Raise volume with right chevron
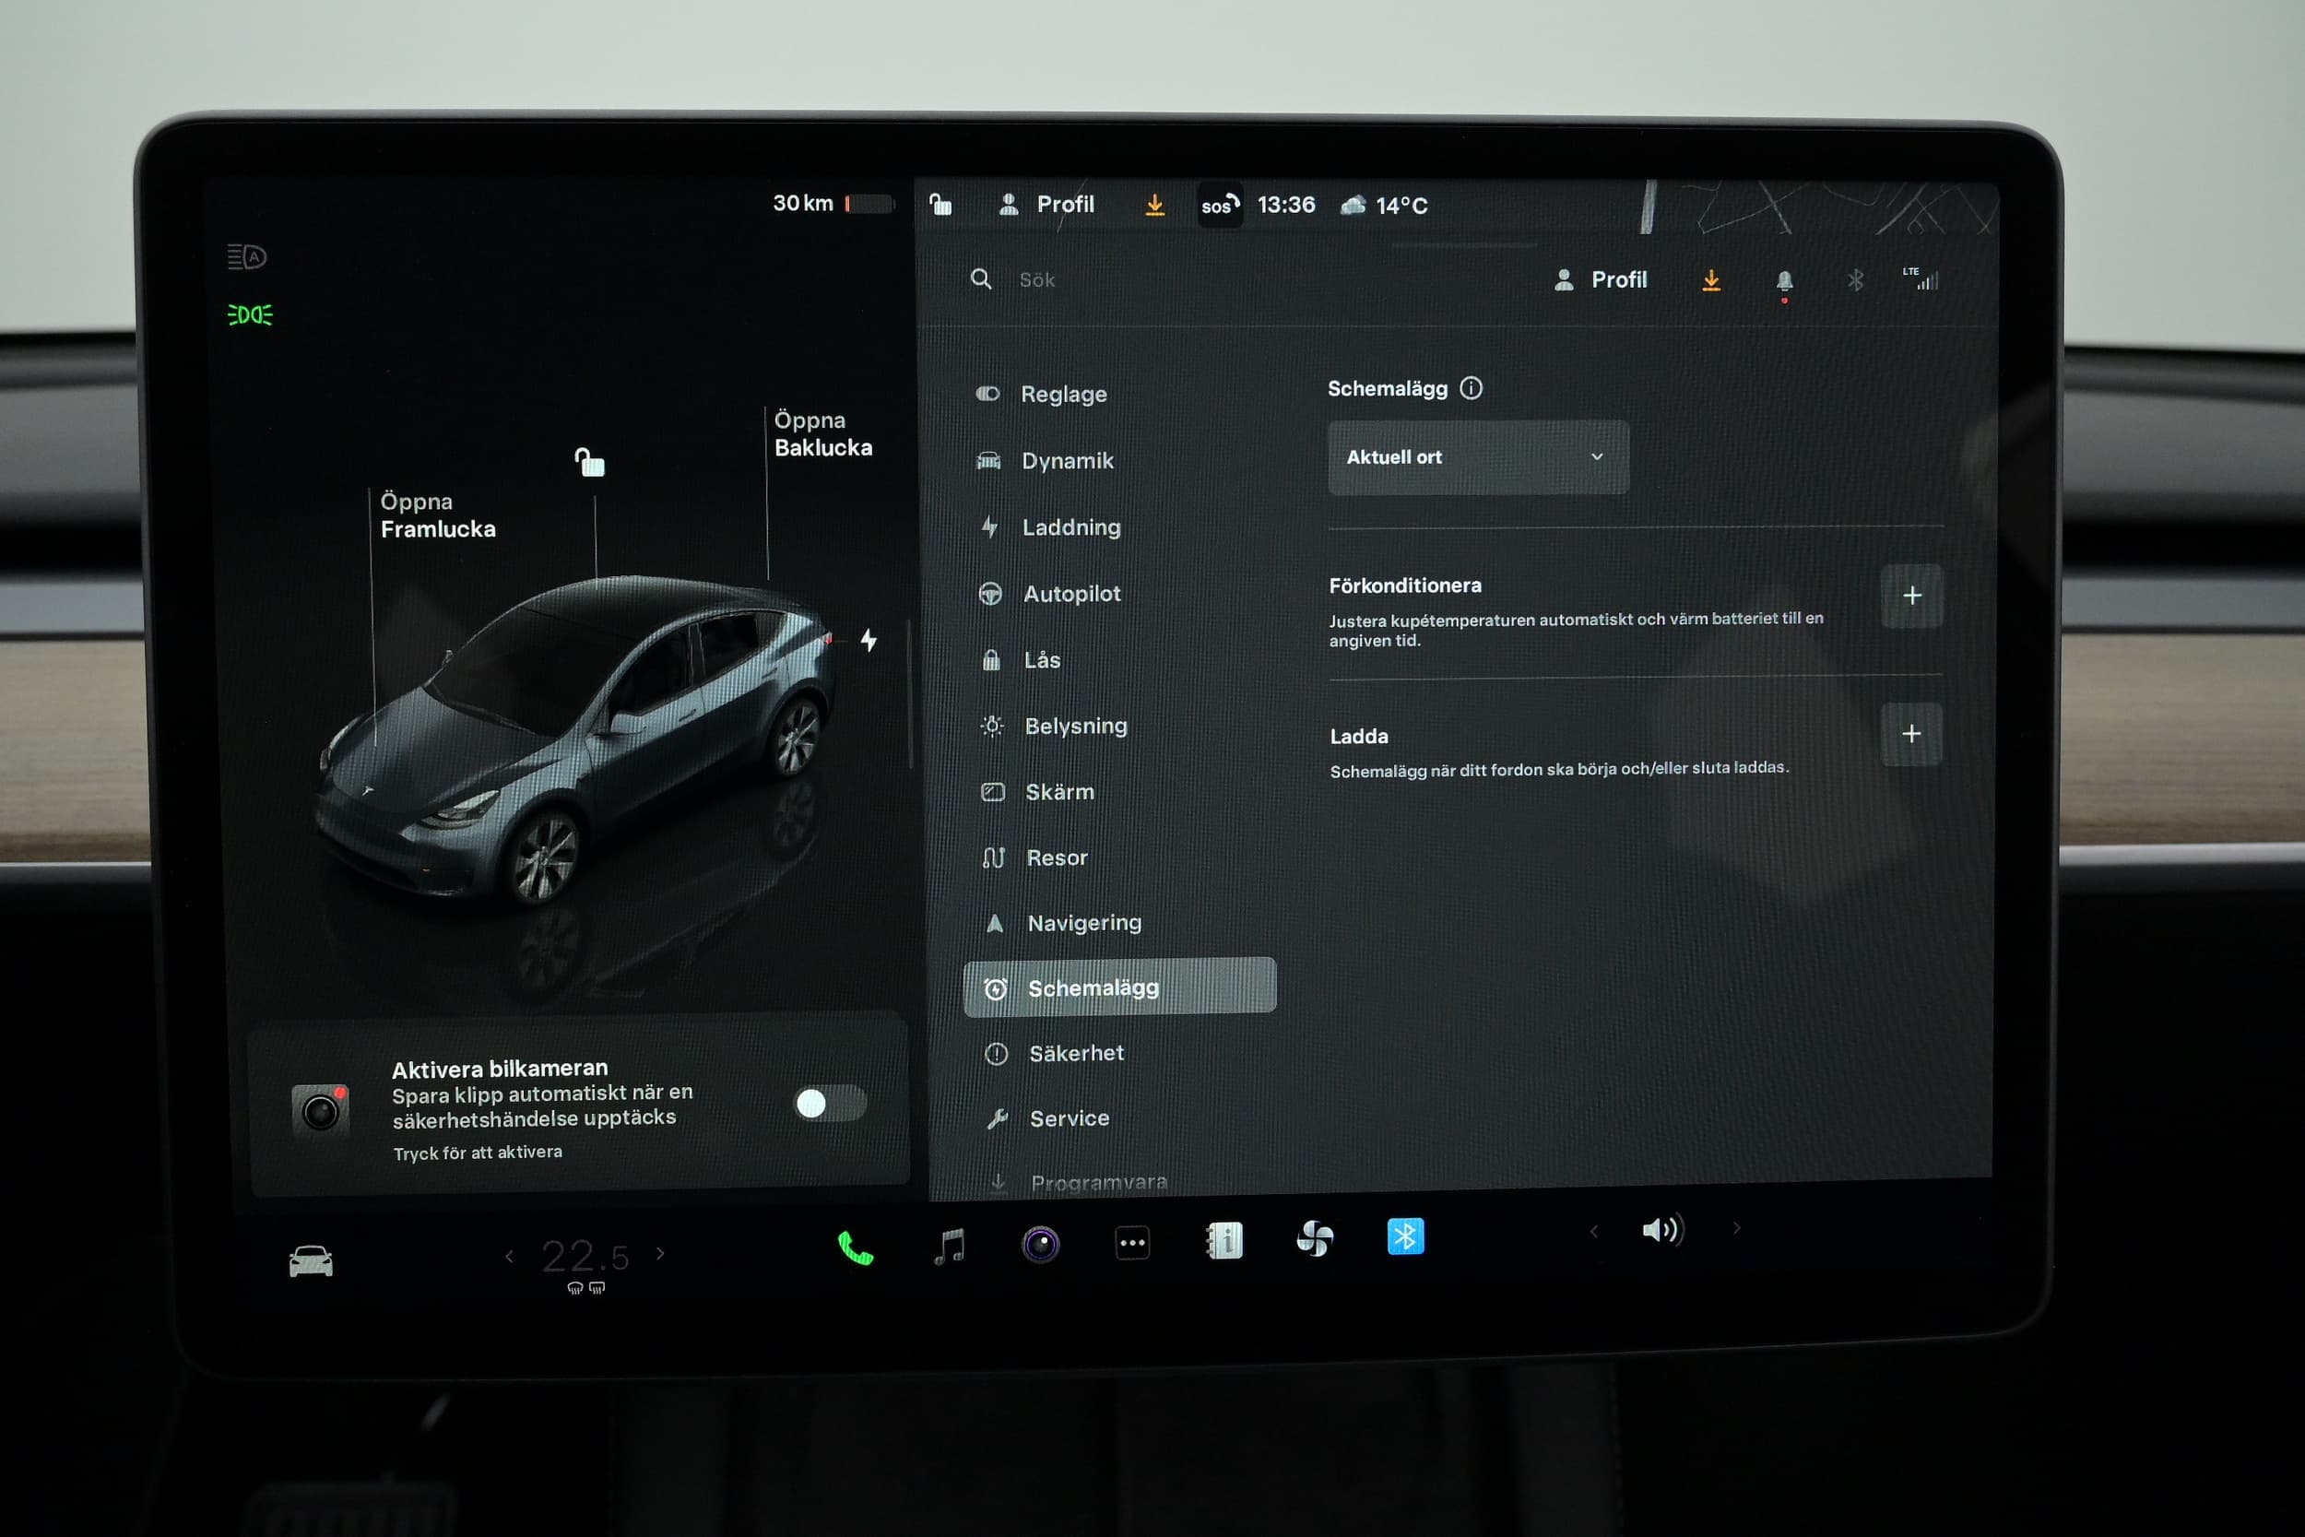This screenshot has height=1537, width=2305. (1737, 1228)
